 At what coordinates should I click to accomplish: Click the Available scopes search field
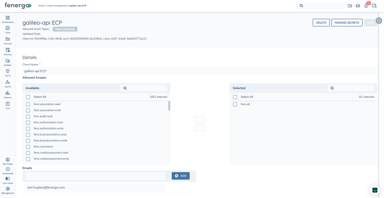(143, 88)
